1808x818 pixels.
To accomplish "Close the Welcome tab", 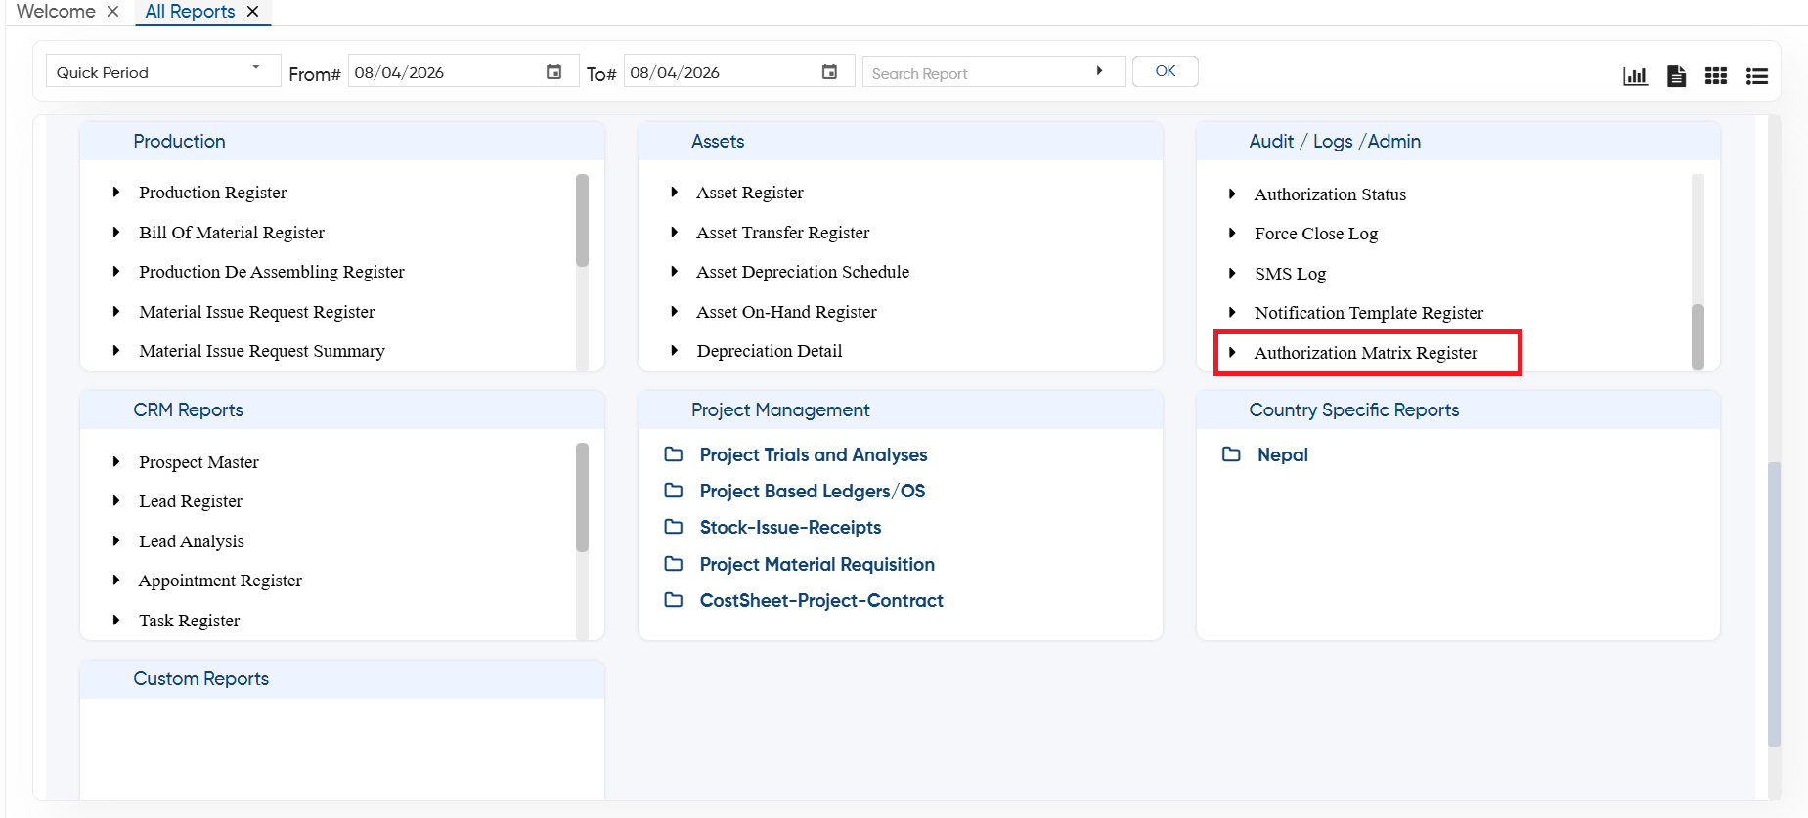I will tap(113, 12).
